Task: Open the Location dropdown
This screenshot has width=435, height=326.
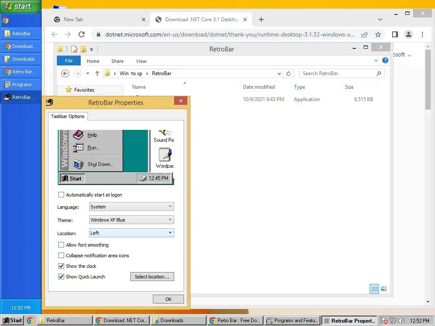Action: [x=132, y=233]
